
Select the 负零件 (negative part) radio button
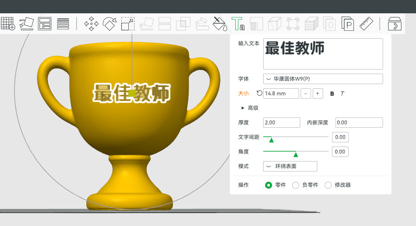(296, 185)
